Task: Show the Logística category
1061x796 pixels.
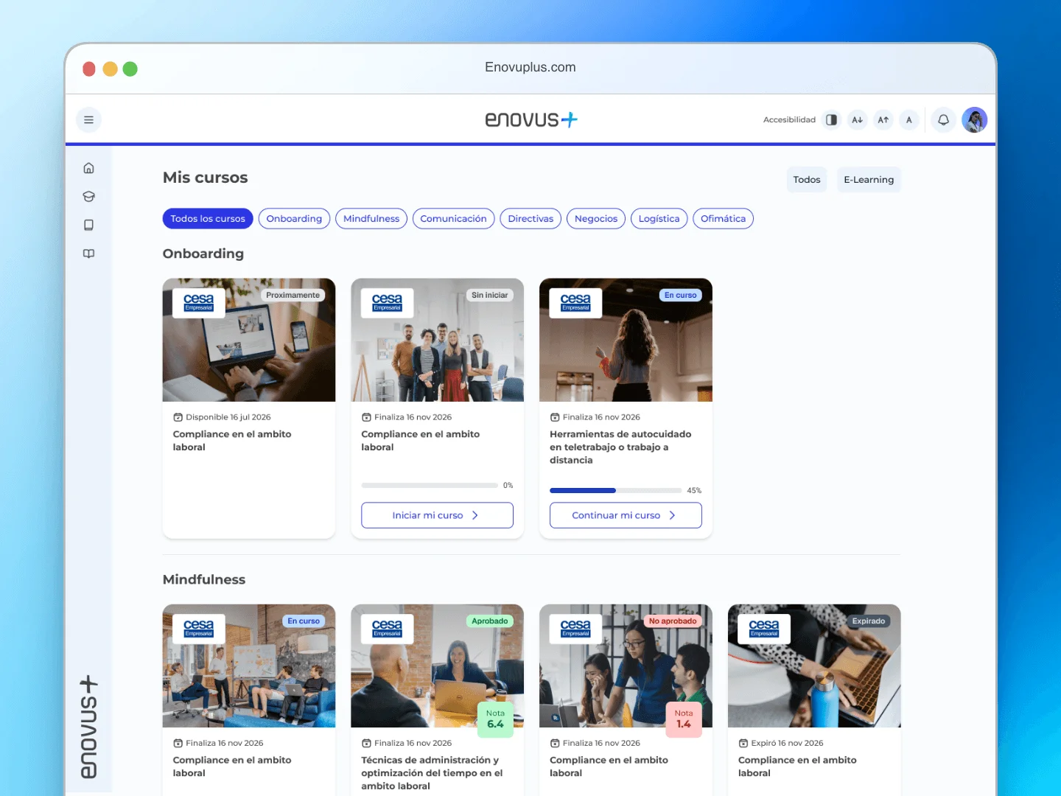Action: [659, 219]
